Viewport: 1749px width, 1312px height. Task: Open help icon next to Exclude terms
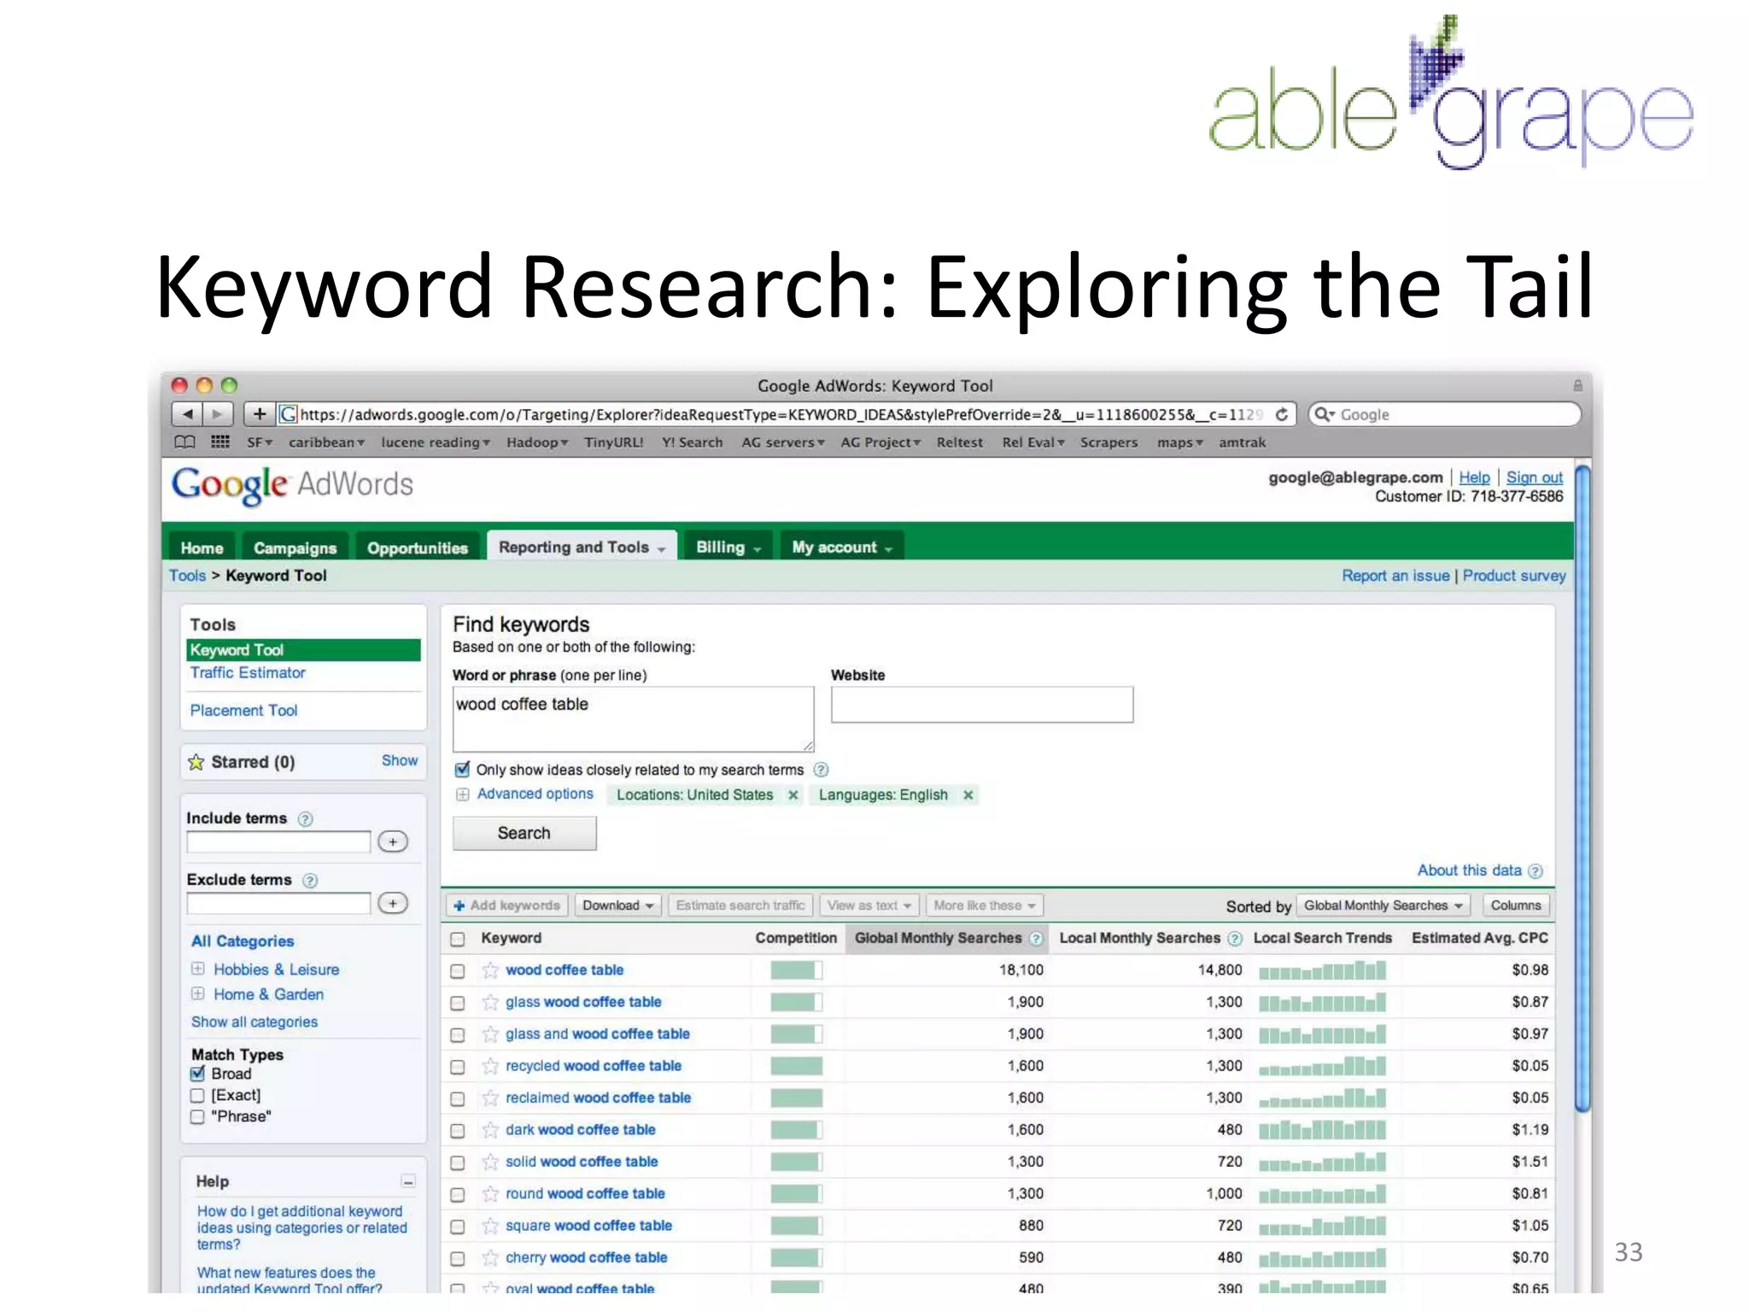coord(310,881)
